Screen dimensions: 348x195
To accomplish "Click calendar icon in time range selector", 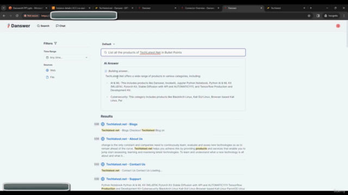I will point(47,57).
